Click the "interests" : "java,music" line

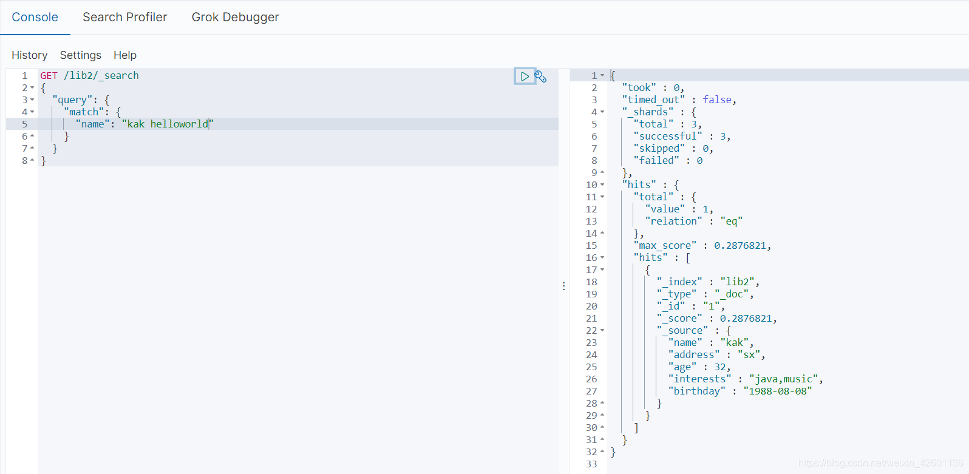coord(746,379)
